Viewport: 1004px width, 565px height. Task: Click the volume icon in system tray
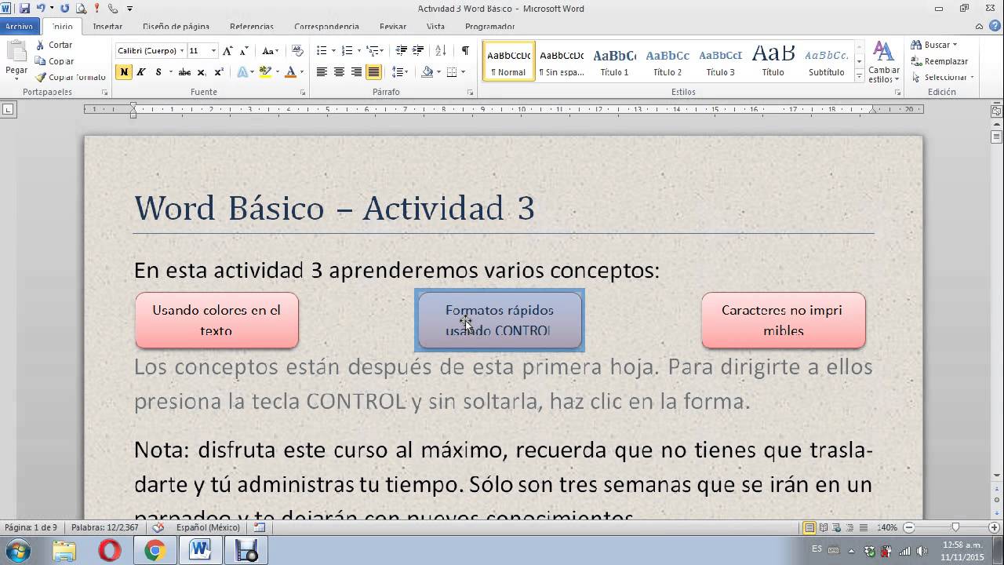[922, 551]
